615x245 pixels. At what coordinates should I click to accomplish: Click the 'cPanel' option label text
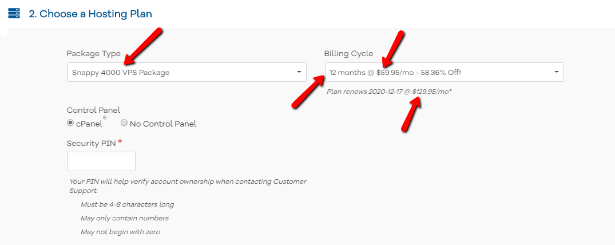pos(89,124)
